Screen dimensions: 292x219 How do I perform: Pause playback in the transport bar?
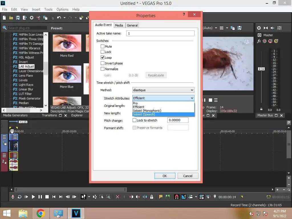[x=40, y=197]
